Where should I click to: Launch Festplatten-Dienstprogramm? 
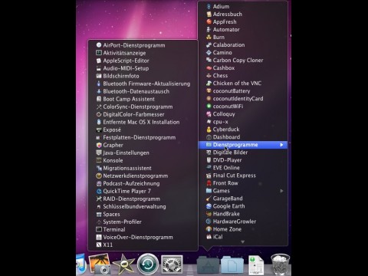coord(143,137)
